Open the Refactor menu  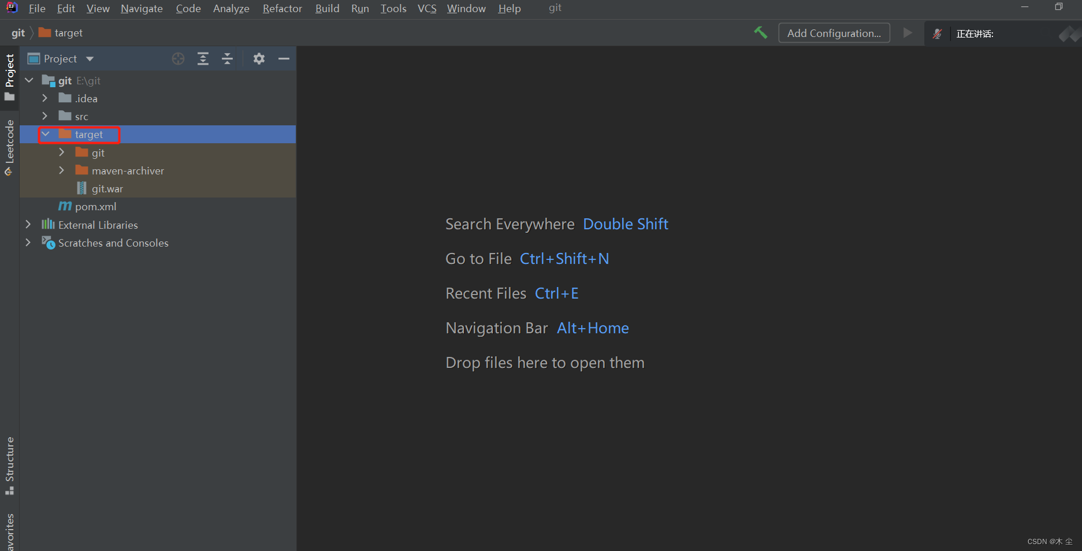(282, 8)
